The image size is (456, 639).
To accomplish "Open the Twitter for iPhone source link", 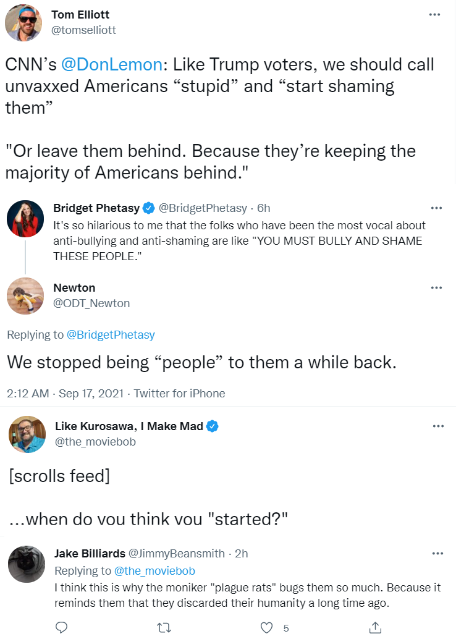I will 180,394.
